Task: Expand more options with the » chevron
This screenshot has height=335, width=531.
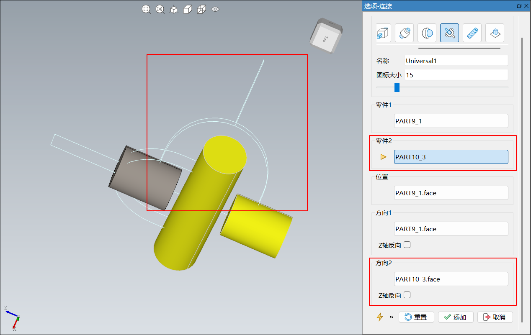Action: coord(392,317)
